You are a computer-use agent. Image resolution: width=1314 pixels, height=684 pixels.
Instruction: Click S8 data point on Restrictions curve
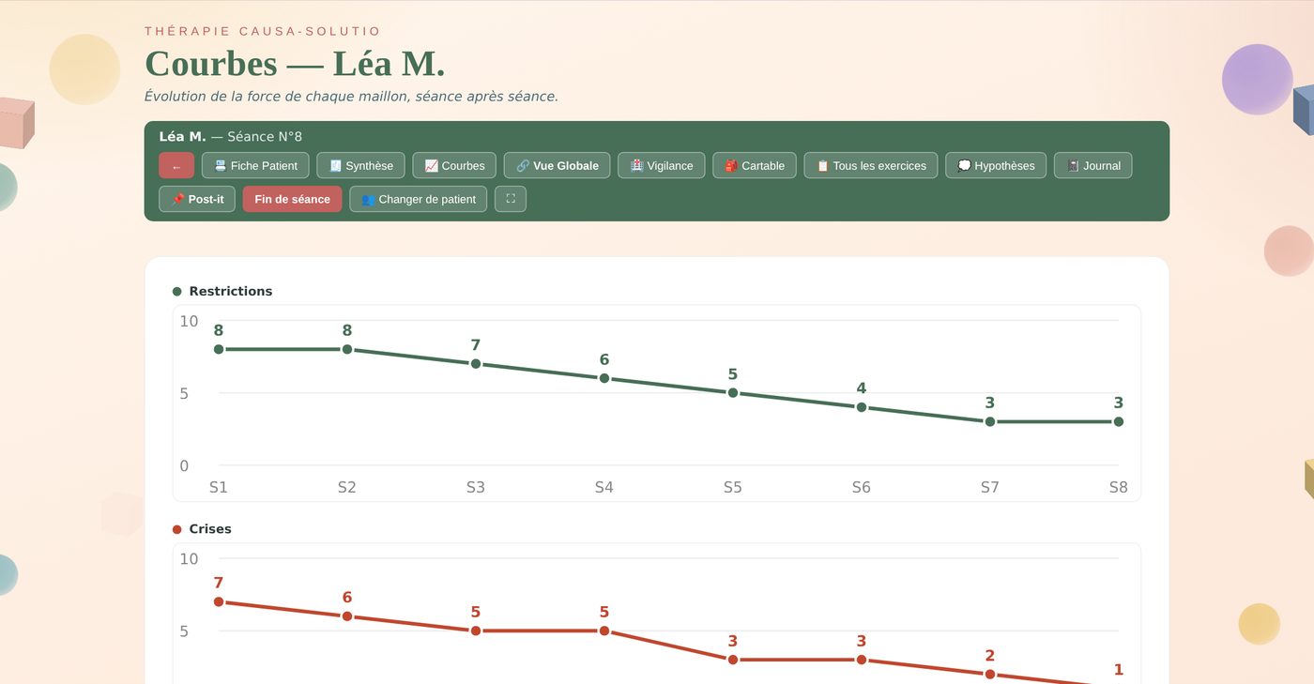point(1119,422)
